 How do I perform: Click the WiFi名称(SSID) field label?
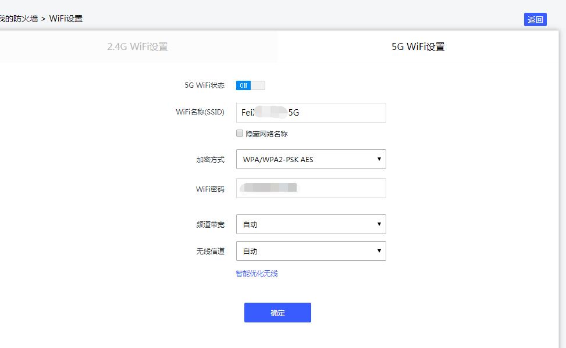point(200,112)
